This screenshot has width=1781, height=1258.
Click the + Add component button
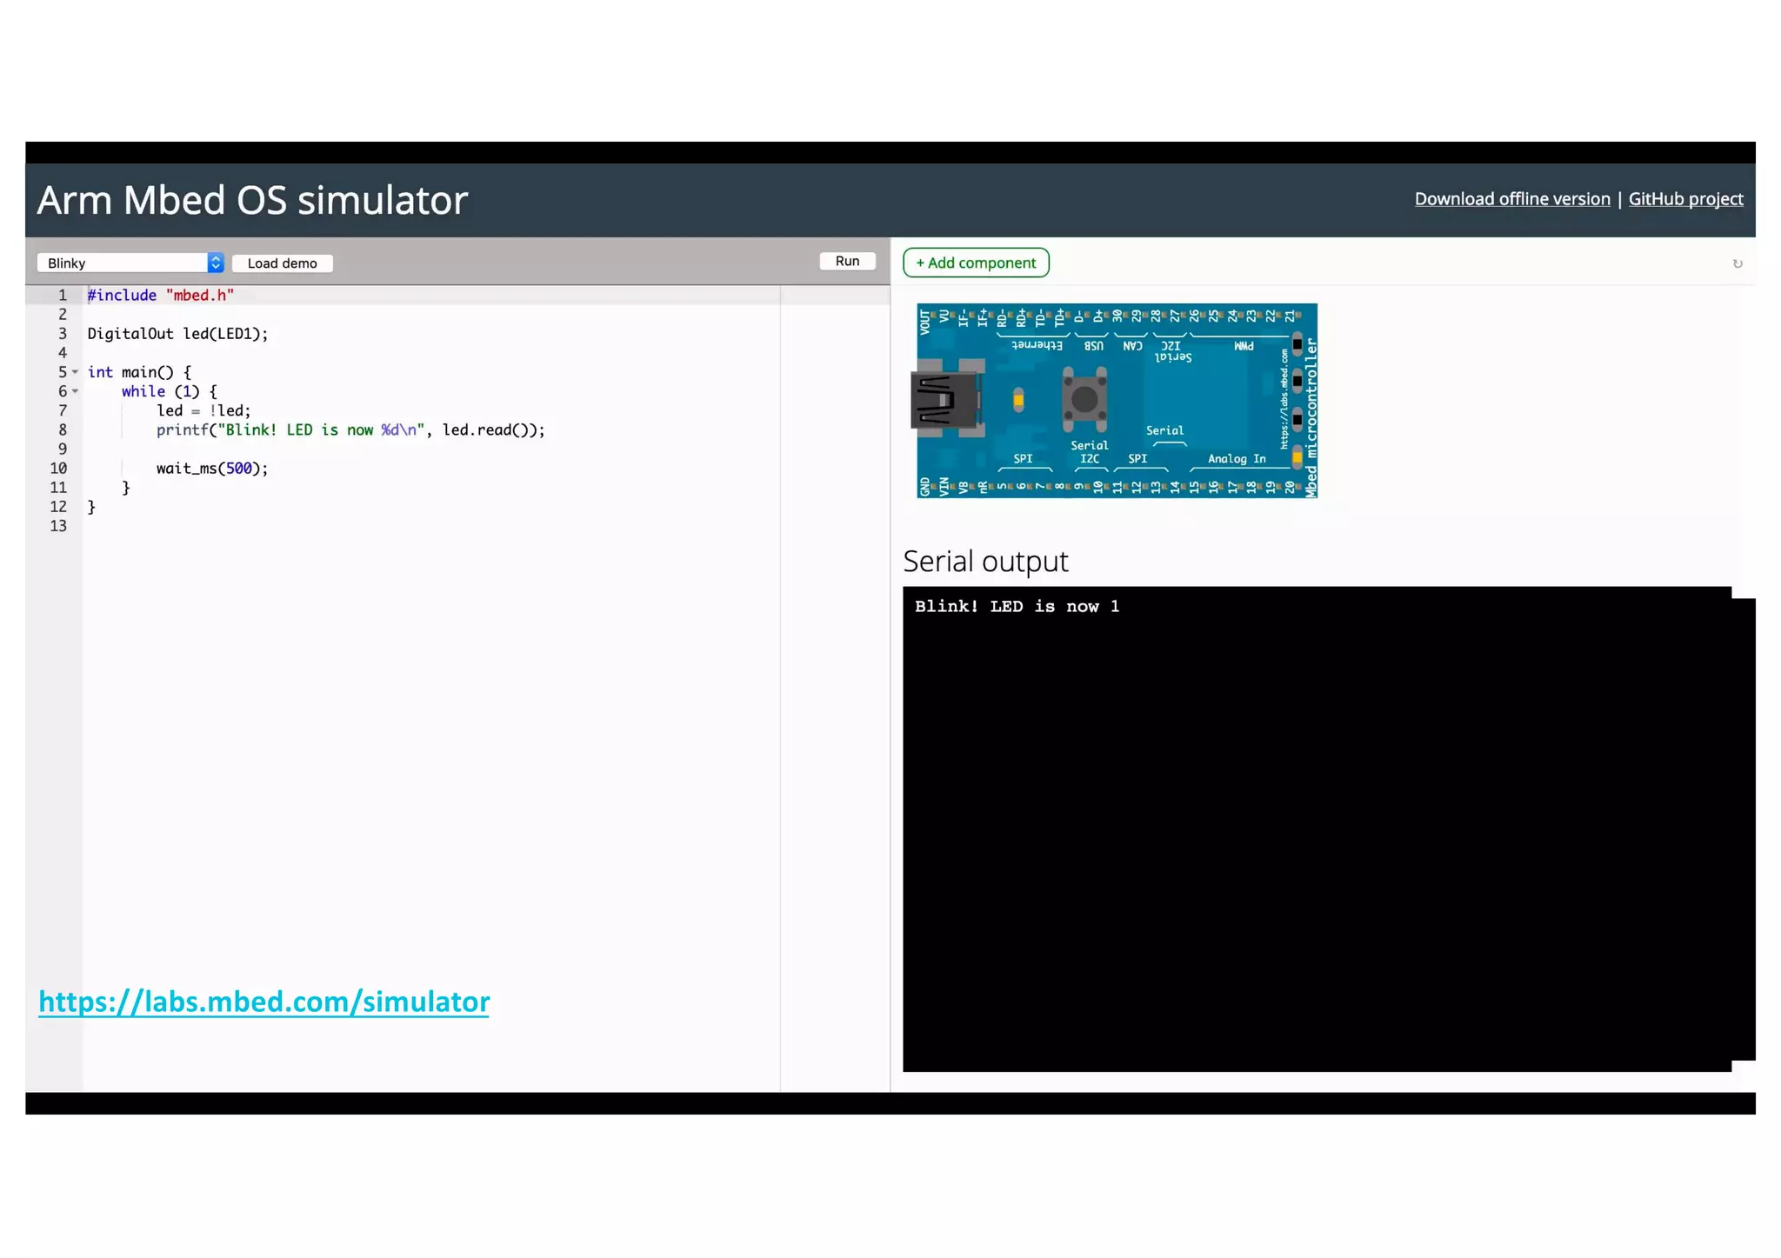coord(976,263)
